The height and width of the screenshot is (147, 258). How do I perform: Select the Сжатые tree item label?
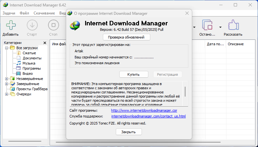point(29,53)
